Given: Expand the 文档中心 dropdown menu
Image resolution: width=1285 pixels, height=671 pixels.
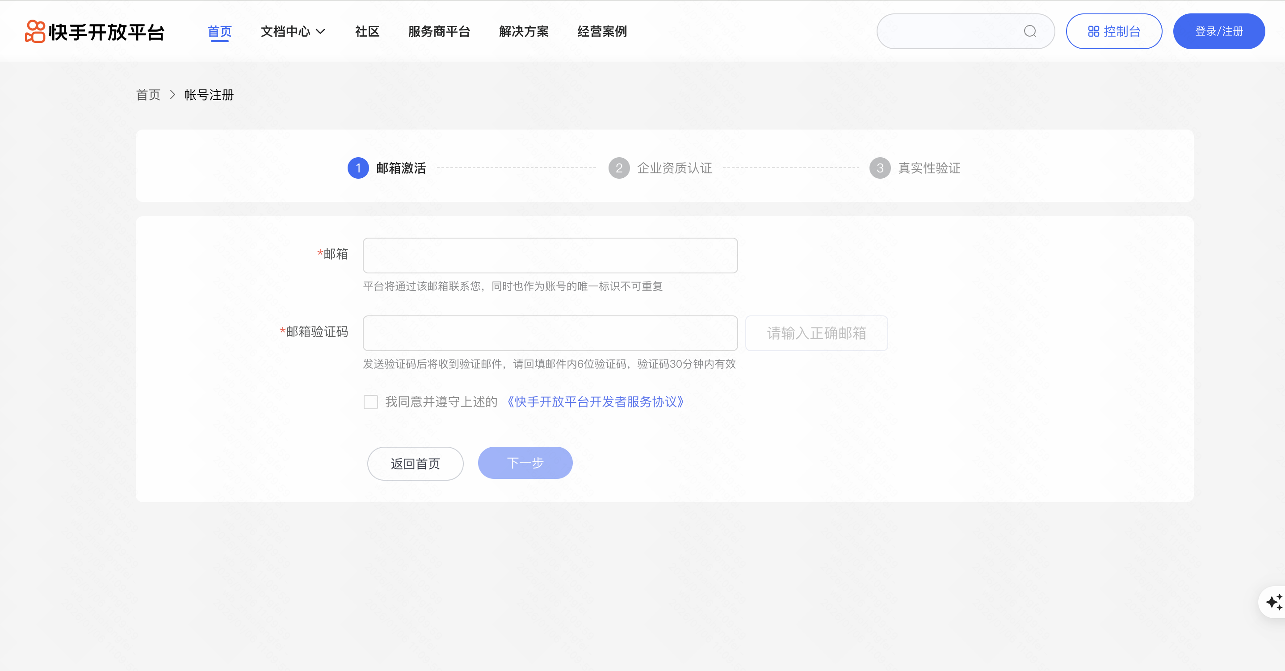Looking at the screenshot, I should click(x=293, y=31).
